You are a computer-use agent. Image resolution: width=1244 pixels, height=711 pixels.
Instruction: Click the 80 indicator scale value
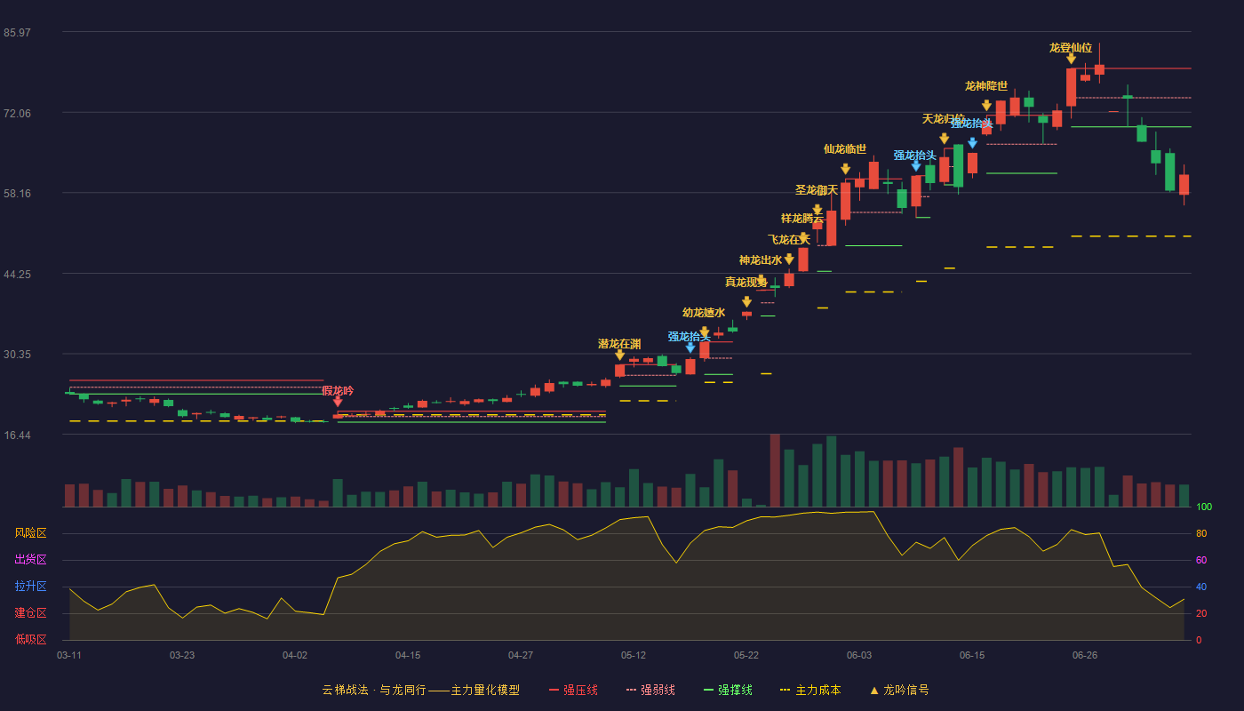coord(1201,534)
